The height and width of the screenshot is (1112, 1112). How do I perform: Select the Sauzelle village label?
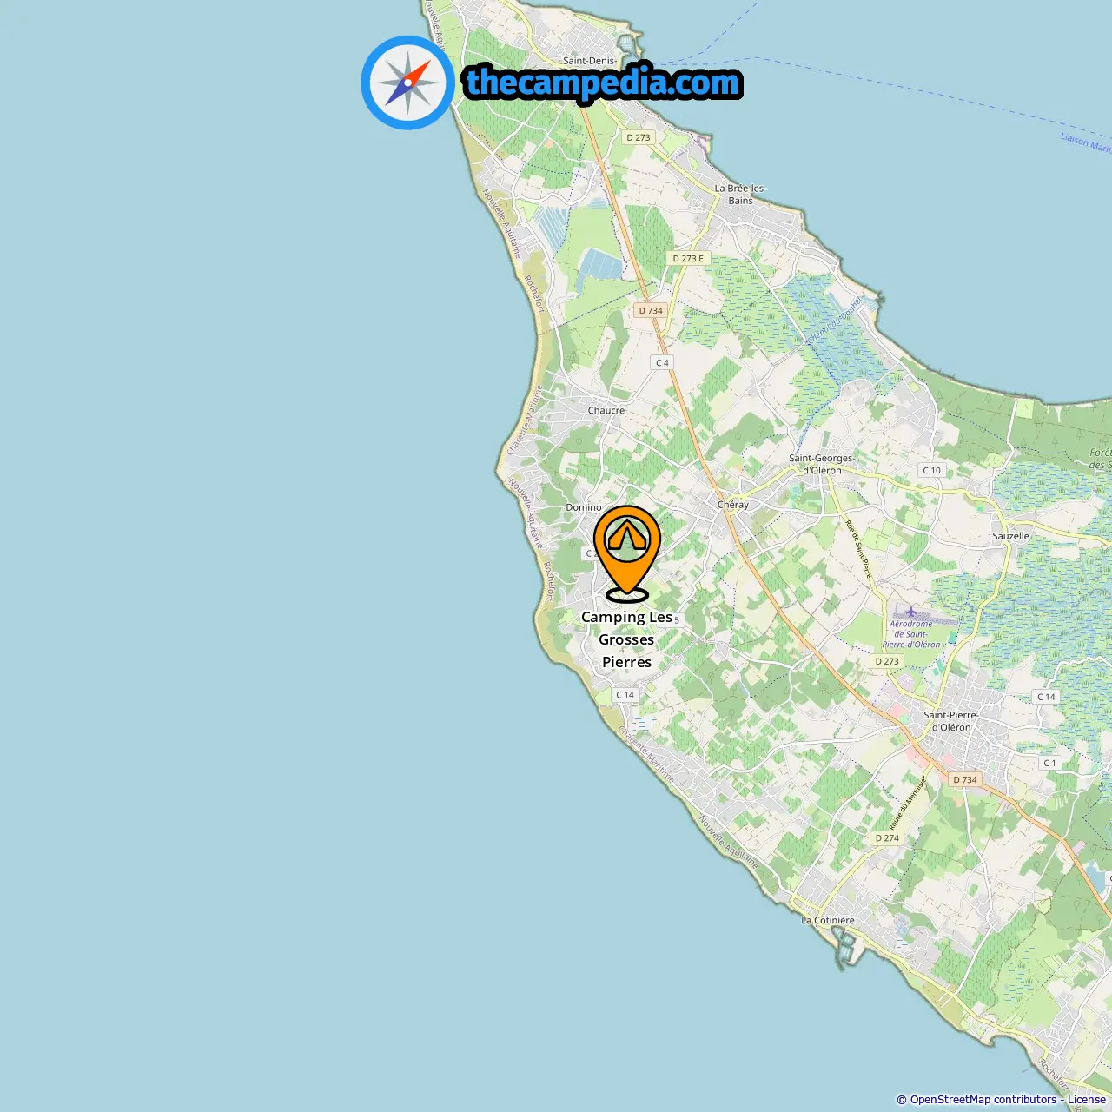point(1011,536)
